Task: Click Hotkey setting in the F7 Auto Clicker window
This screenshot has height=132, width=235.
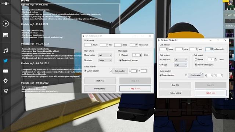Action: [x=100, y=89]
